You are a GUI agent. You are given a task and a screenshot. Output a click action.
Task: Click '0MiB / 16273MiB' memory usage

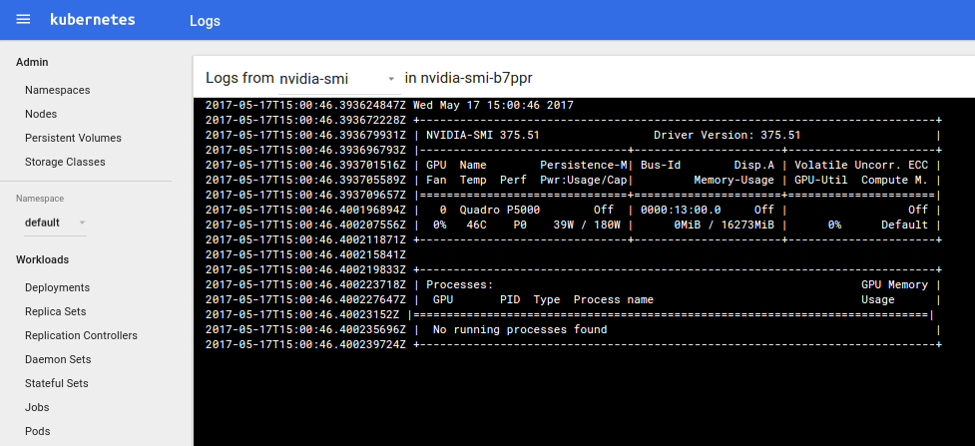coord(724,224)
